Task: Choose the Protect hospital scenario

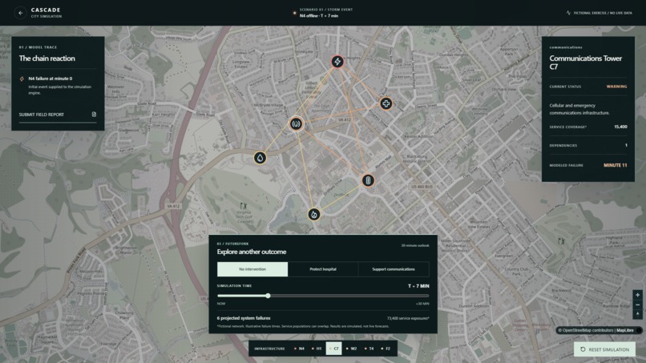Action: click(x=323, y=269)
